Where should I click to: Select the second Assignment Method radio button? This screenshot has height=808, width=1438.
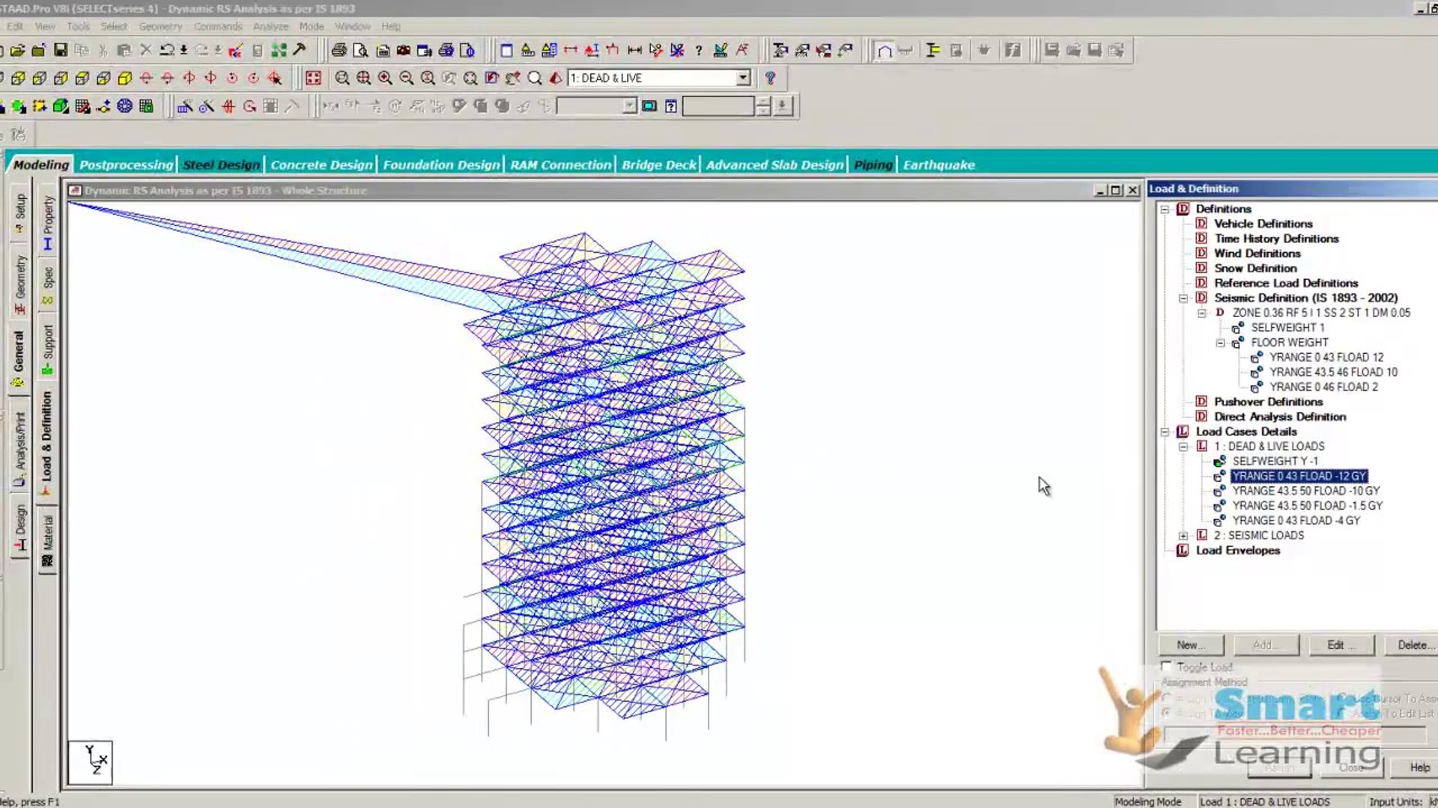click(1166, 713)
